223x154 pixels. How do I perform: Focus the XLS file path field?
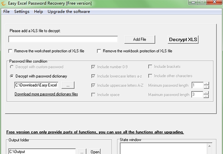[63, 39]
